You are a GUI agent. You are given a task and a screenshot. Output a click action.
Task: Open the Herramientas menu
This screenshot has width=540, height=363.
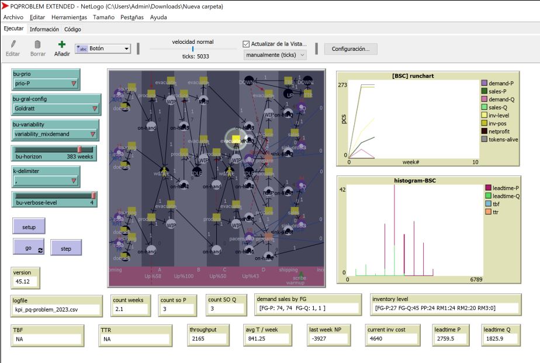[69, 17]
